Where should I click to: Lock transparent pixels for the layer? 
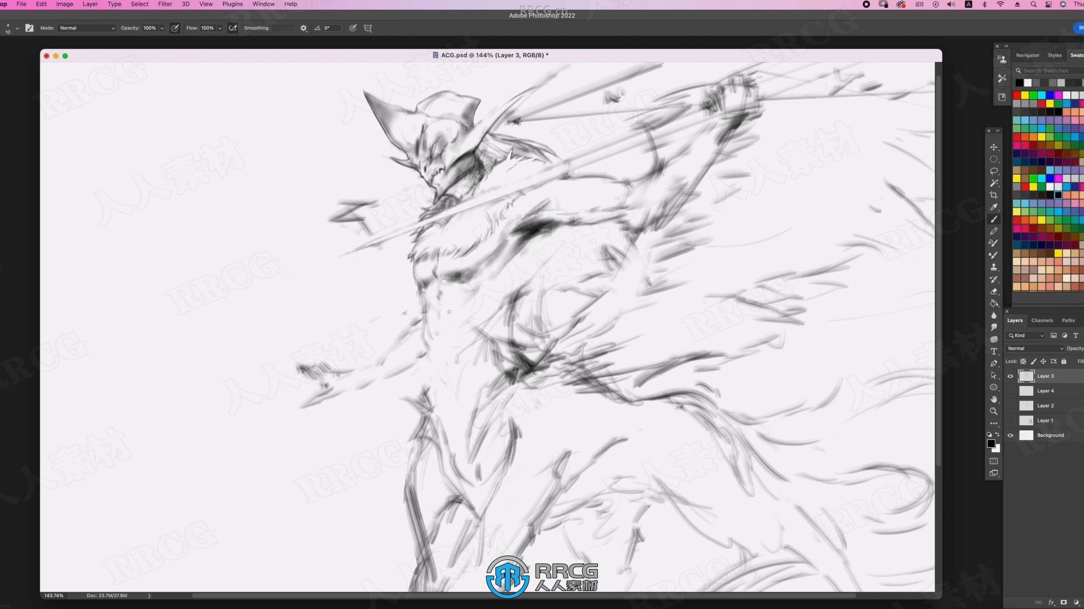pyautogui.click(x=1023, y=361)
